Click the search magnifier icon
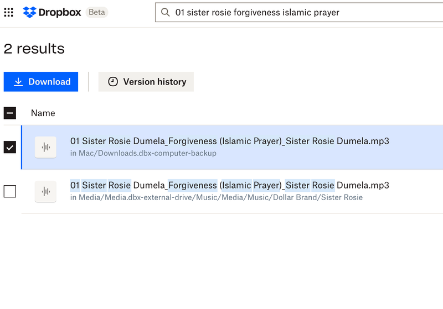The image size is (443, 309). pyautogui.click(x=165, y=12)
